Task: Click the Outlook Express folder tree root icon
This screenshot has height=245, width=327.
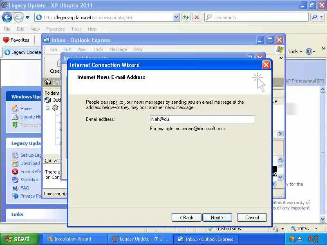Action: [47, 100]
